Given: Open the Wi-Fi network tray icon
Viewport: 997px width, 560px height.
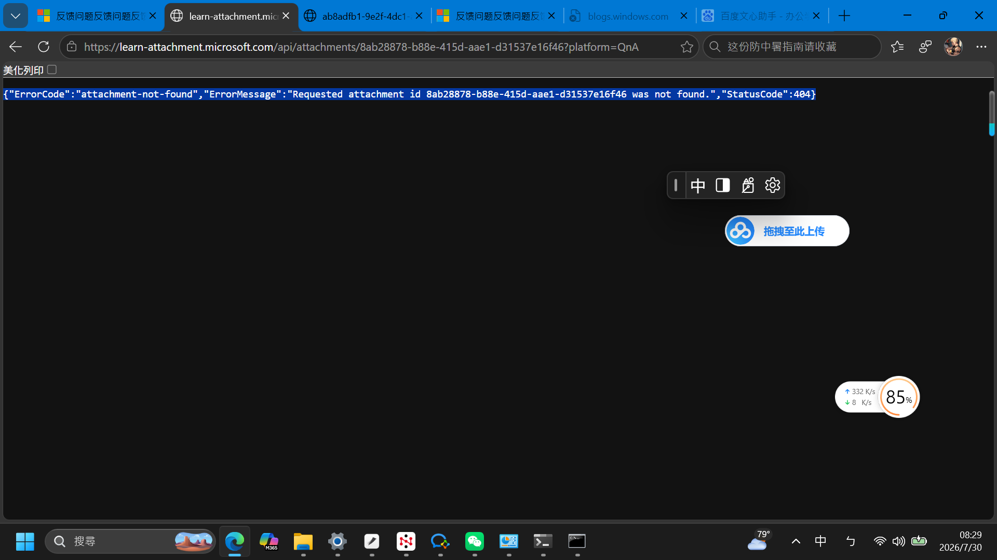Looking at the screenshot, I should pyautogui.click(x=880, y=541).
